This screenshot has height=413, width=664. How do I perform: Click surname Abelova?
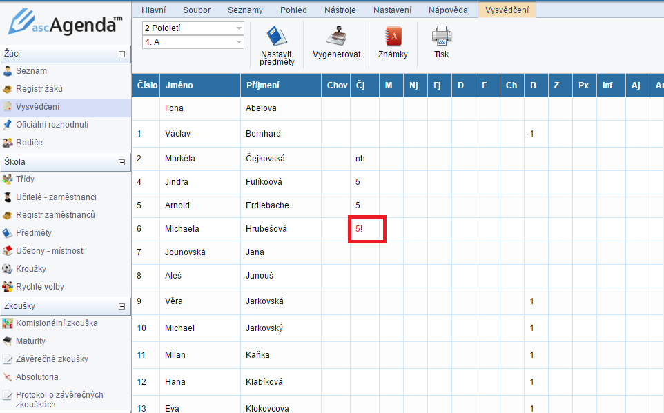[261, 108]
